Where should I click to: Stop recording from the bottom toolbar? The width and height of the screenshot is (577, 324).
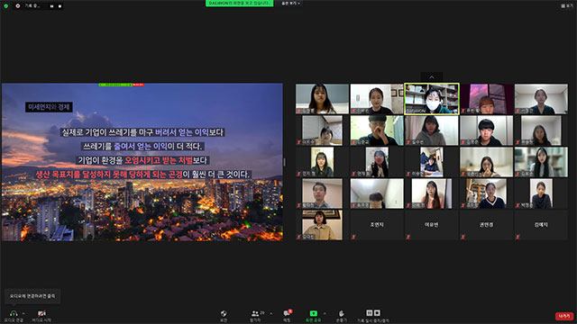pyautogui.click(x=377, y=313)
